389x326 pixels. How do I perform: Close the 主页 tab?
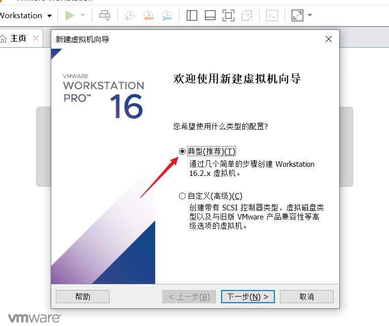pyautogui.click(x=36, y=39)
